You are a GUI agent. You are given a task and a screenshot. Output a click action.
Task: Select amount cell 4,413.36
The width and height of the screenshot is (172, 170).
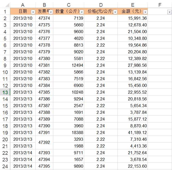point(133,146)
